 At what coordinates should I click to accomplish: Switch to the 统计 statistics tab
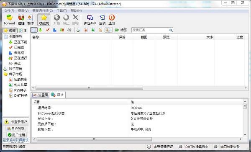click(x=57, y=95)
